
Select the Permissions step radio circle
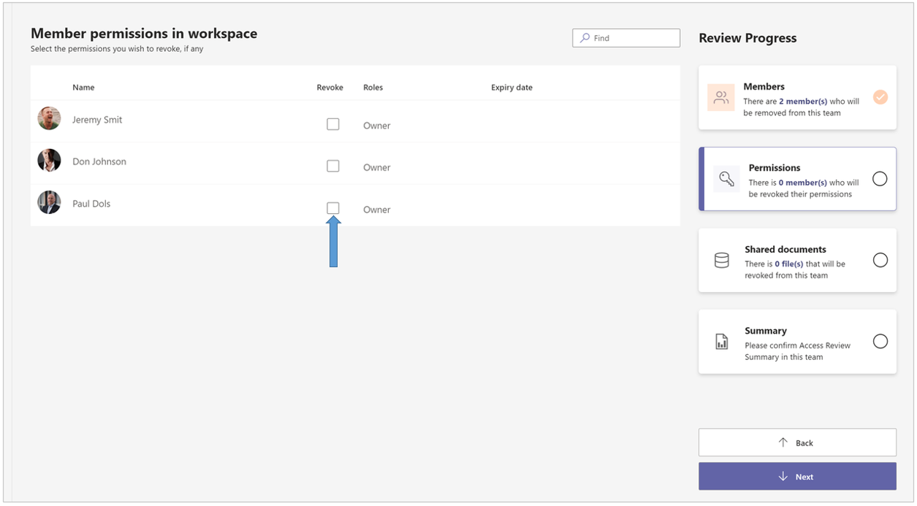tap(880, 179)
